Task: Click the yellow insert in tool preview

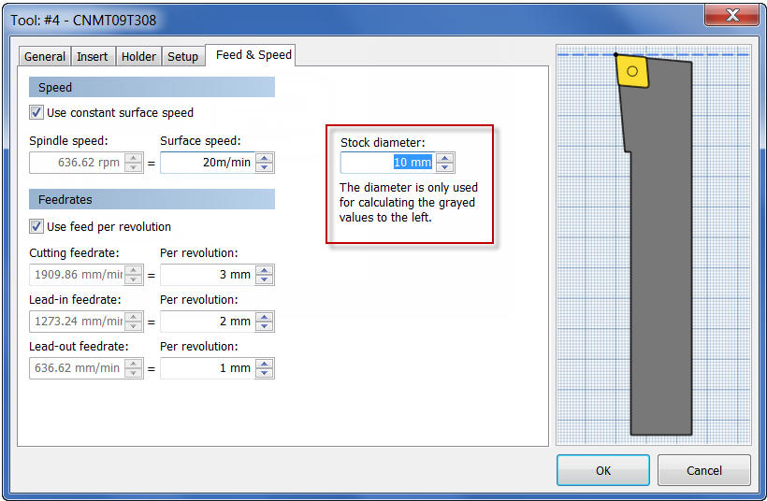Action: point(632,71)
